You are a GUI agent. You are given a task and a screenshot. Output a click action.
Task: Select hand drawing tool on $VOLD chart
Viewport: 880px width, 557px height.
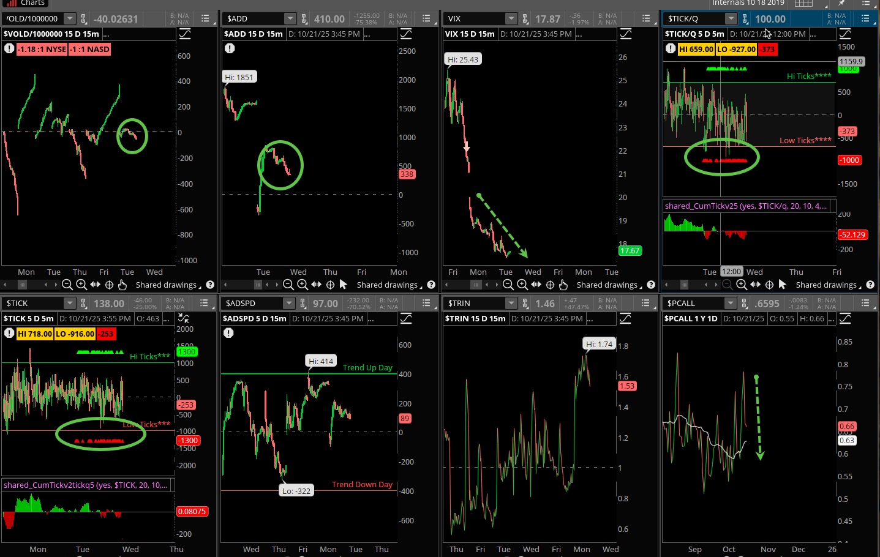pyautogui.click(x=122, y=285)
